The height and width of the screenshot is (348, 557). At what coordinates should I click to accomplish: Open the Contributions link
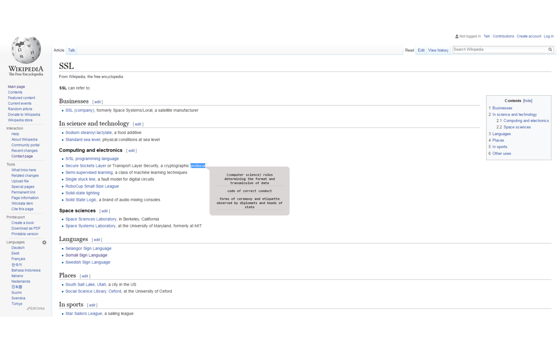click(503, 37)
